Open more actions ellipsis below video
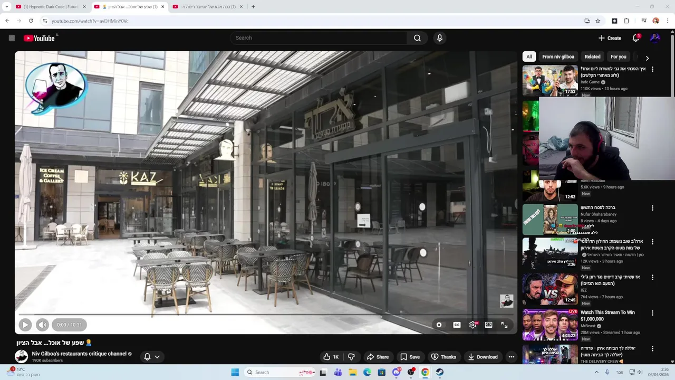675x380 pixels. pos(511,357)
